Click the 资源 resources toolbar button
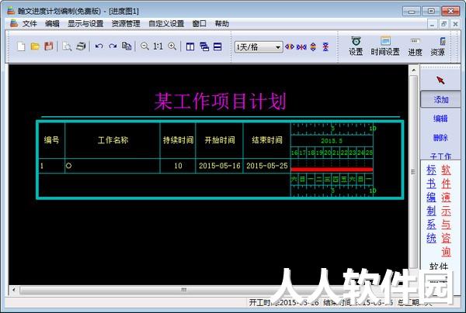 coord(438,46)
